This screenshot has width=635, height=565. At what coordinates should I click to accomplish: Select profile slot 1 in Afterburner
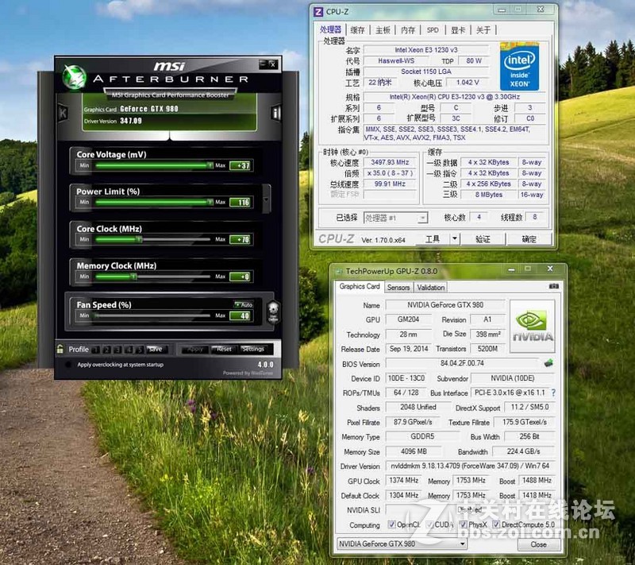tap(94, 350)
